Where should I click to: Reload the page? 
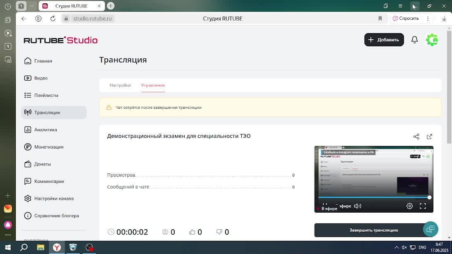point(53,19)
